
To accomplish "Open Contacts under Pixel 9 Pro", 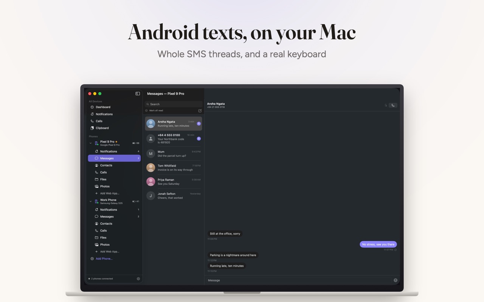I will pos(114,165).
